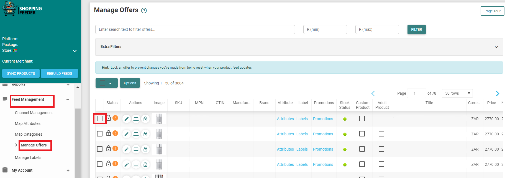Click the laptop preview icon in the fourth offer row
Image resolution: width=505 pixels, height=178 pixels.
136,164
